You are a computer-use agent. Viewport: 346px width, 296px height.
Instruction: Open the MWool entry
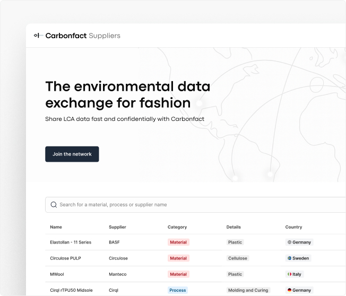tap(57, 274)
